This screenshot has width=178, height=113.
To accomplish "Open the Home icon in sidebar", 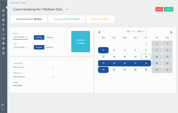I will [3, 10].
